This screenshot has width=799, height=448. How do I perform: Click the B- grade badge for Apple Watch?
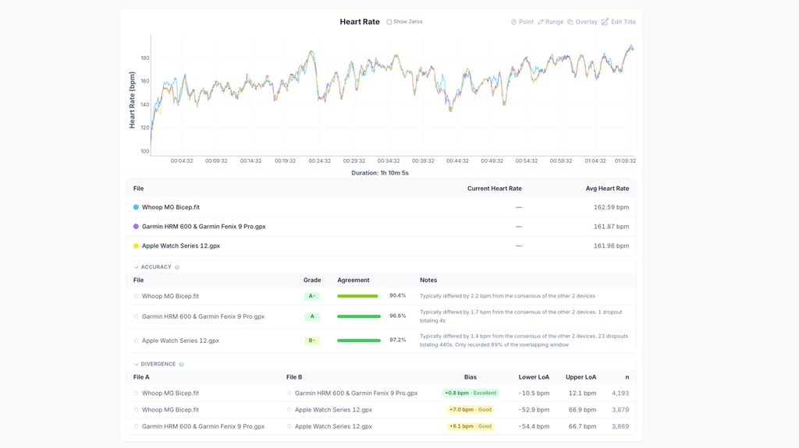(x=312, y=340)
